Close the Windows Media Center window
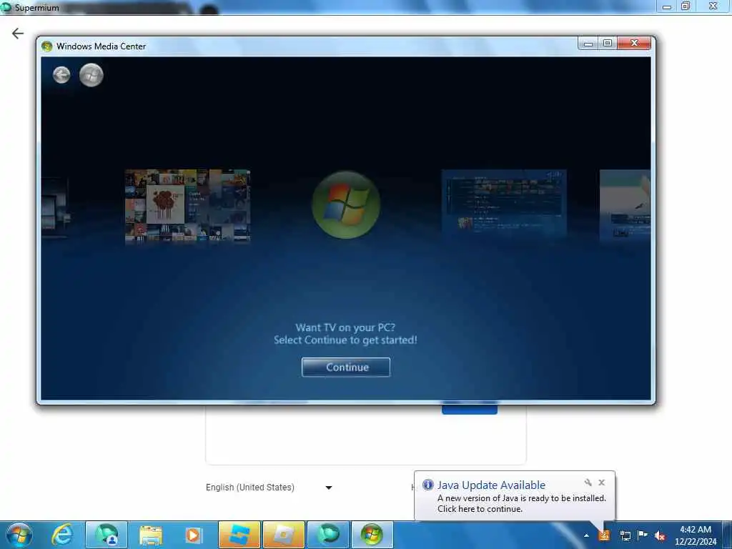 click(634, 44)
